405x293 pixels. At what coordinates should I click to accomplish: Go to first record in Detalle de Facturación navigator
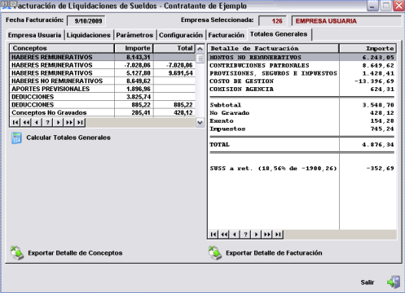tap(214, 234)
